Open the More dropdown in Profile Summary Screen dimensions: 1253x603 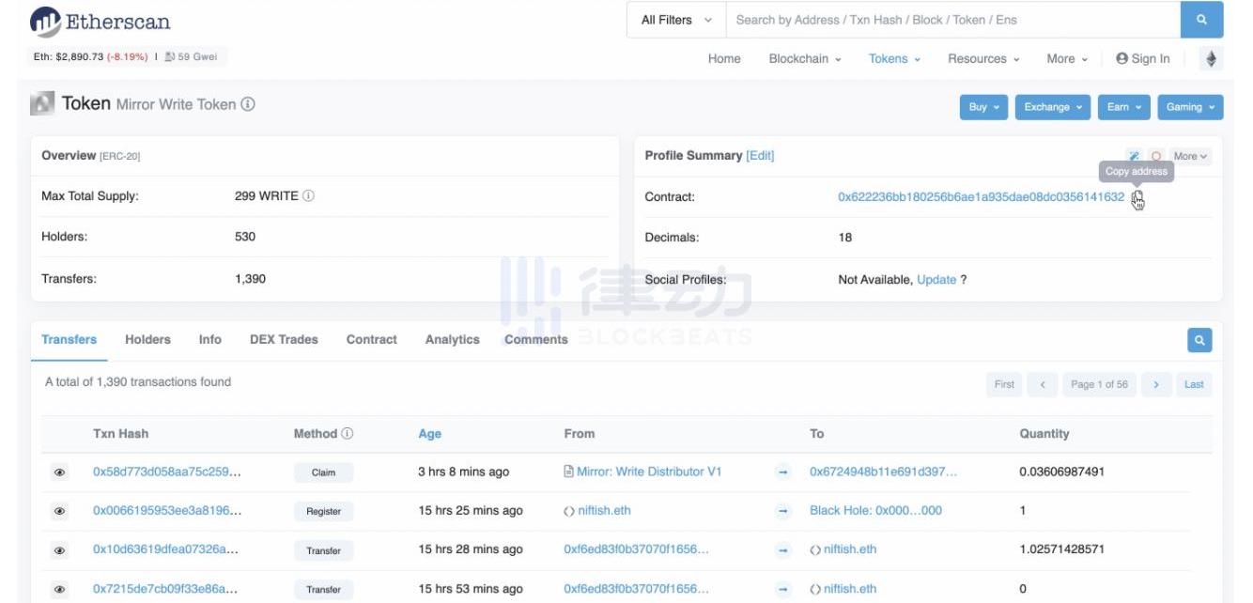1190,157
